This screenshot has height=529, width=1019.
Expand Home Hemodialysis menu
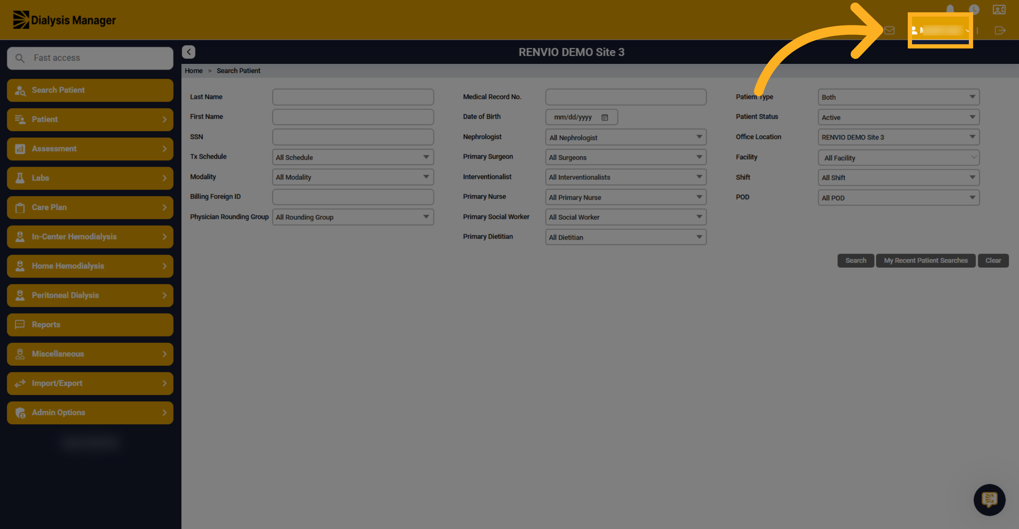pos(90,266)
